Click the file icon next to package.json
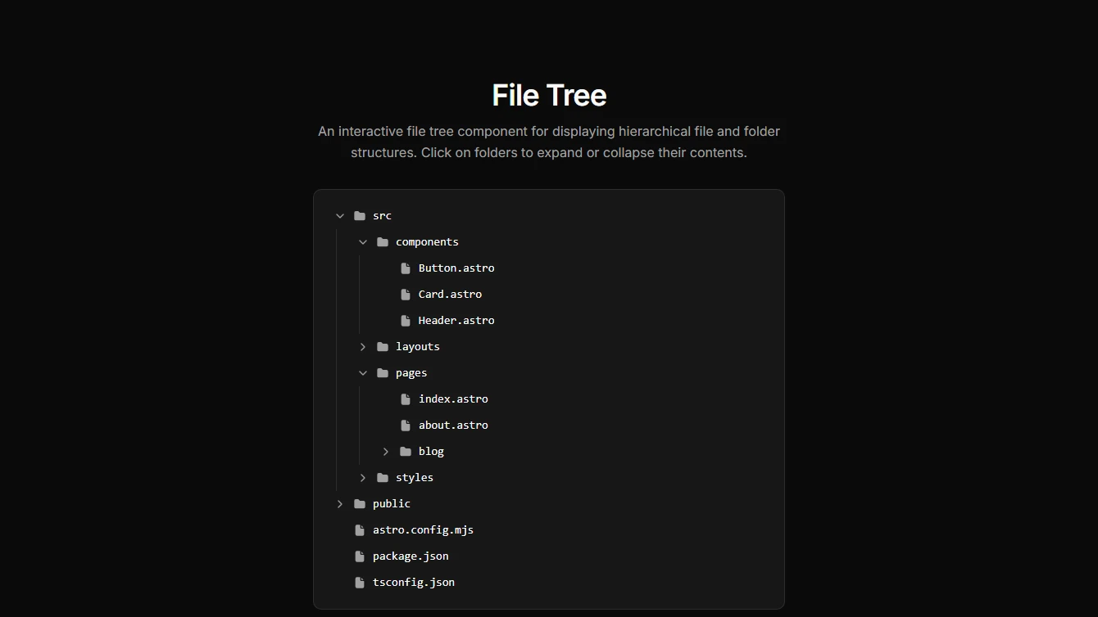This screenshot has height=617, width=1098. click(x=360, y=556)
